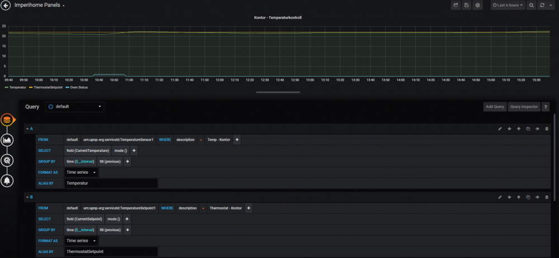The image size is (559, 258).
Task: Open the Last 6 hours time picker
Action: point(508,5)
